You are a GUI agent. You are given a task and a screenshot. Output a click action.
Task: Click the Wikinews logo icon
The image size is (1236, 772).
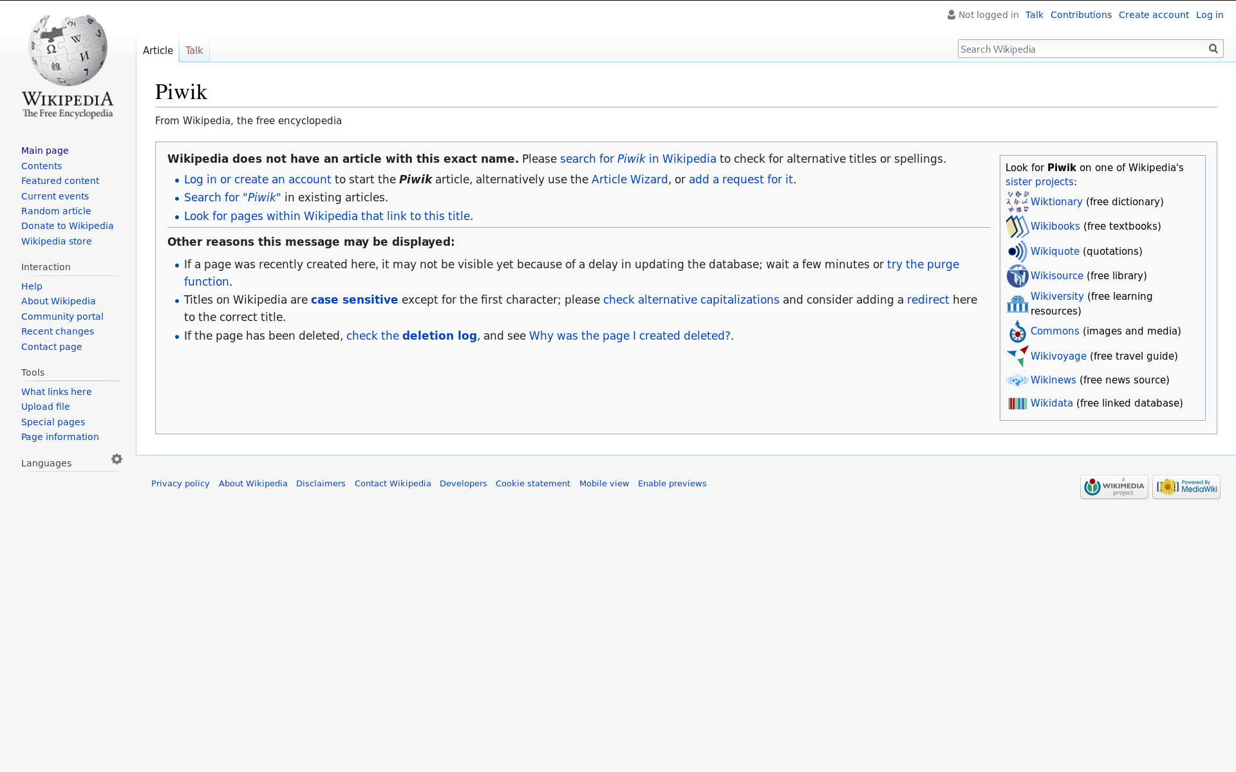[1017, 380]
